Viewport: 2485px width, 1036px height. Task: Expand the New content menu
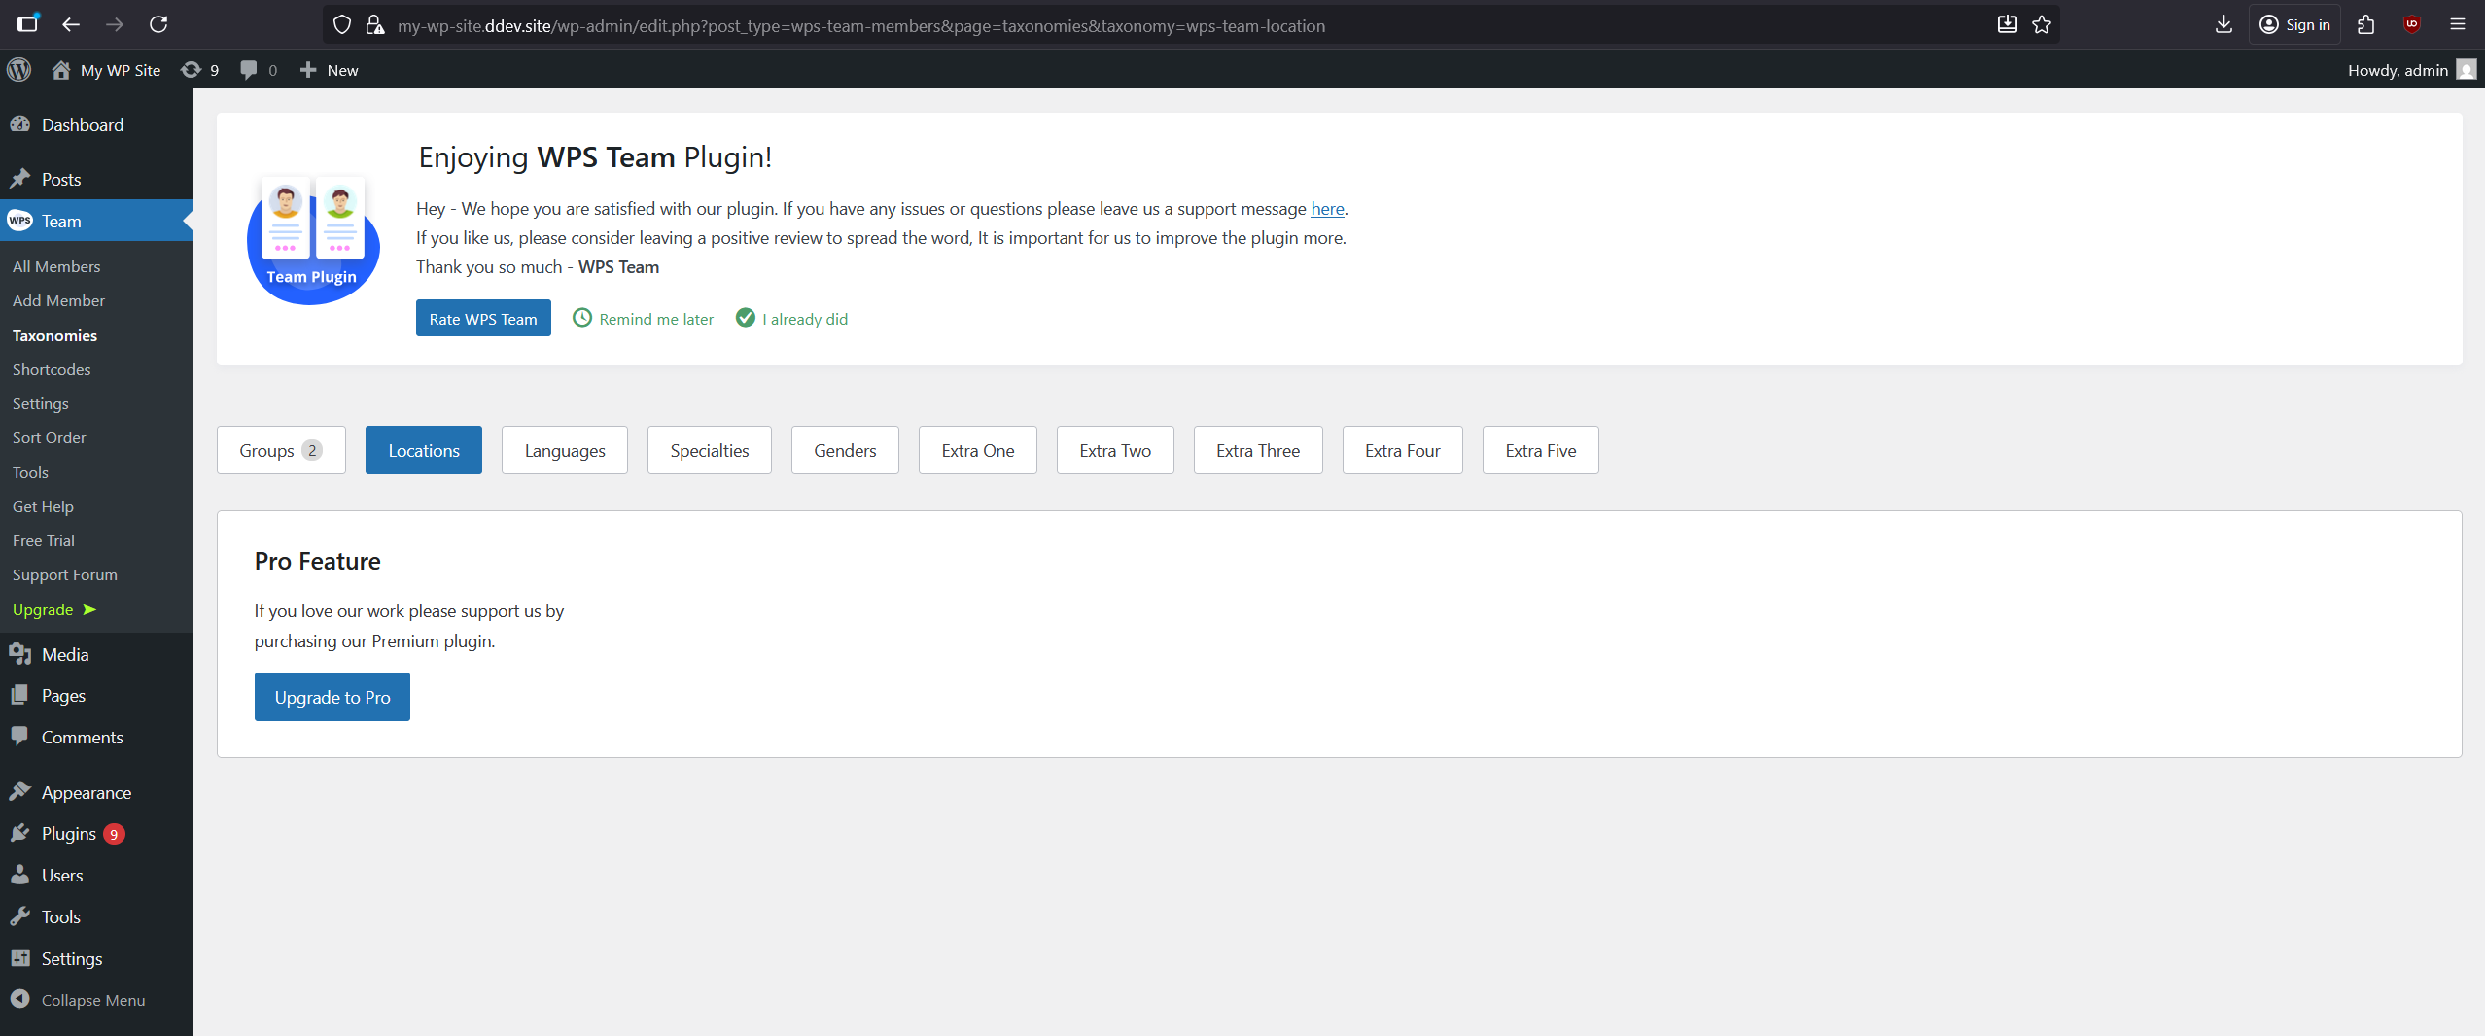point(330,70)
